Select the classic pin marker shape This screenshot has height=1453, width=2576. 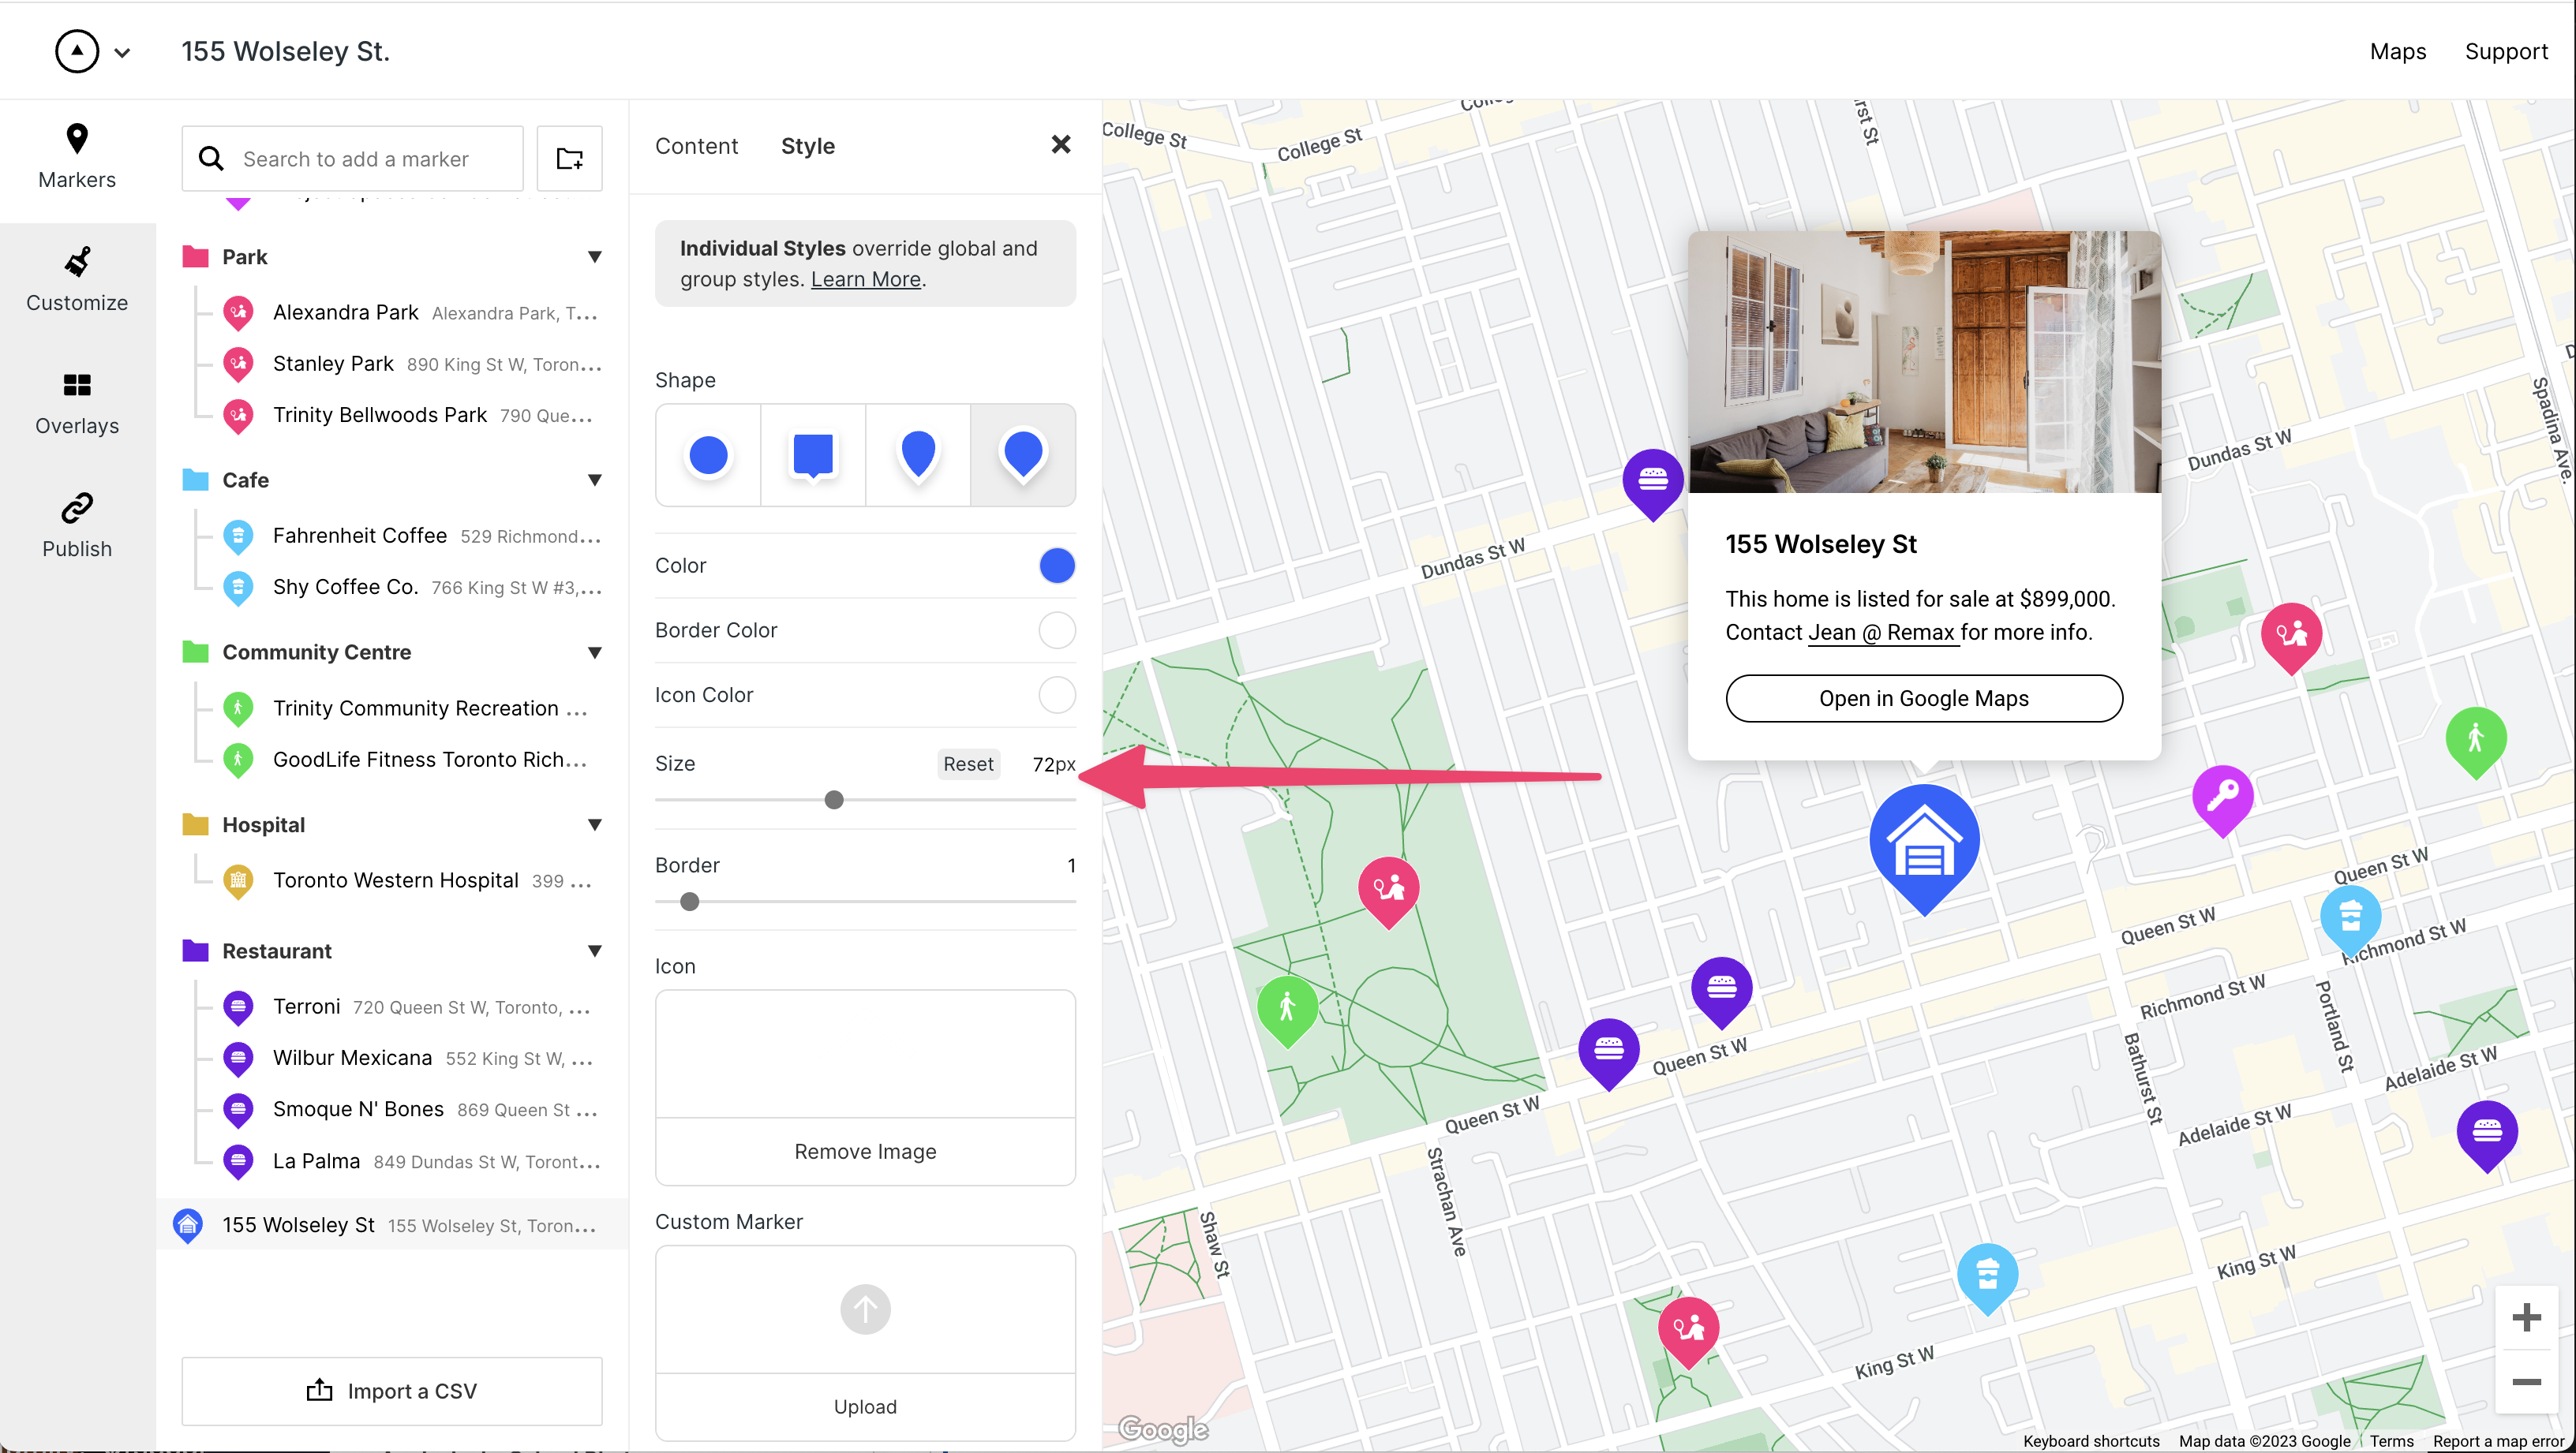(1023, 454)
